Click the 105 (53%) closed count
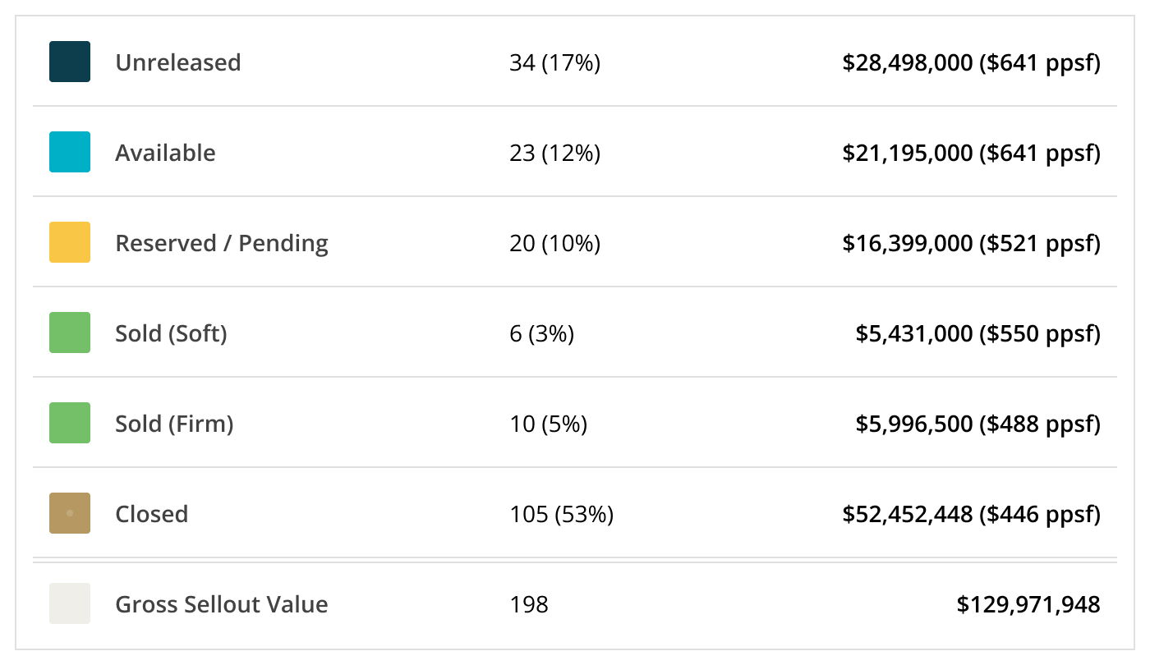This screenshot has height=665, width=1150. click(x=561, y=514)
